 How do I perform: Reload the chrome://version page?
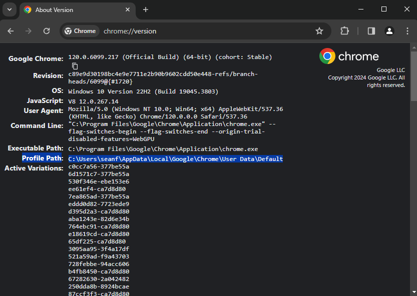click(x=47, y=31)
